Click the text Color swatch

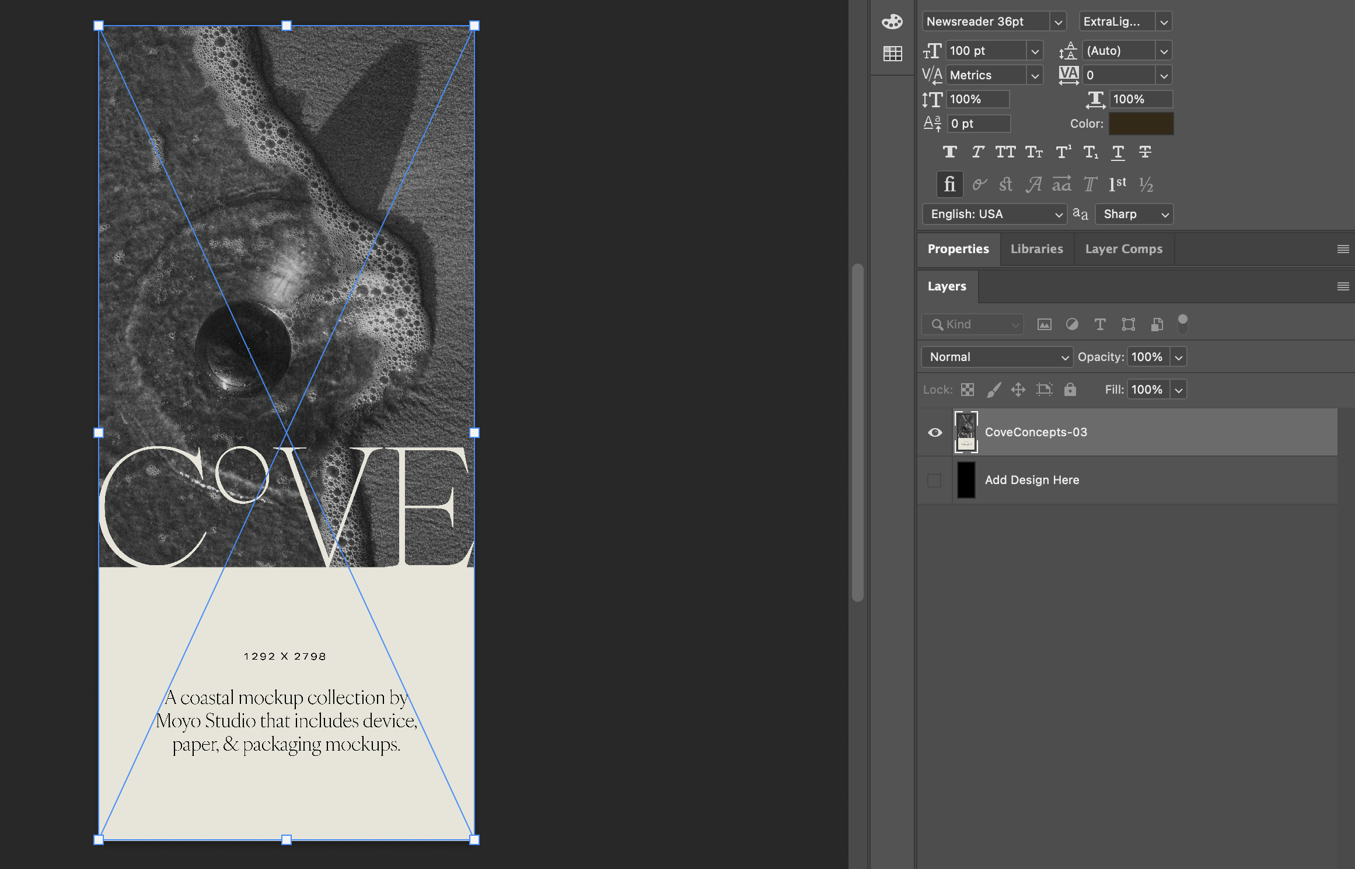[1141, 124]
